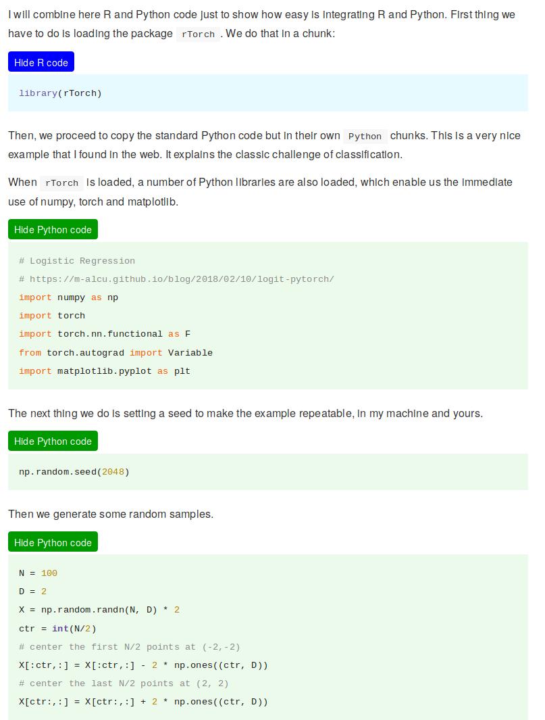Click the 'N = 100' code line
The height and width of the screenshot is (720, 545).
[38, 573]
